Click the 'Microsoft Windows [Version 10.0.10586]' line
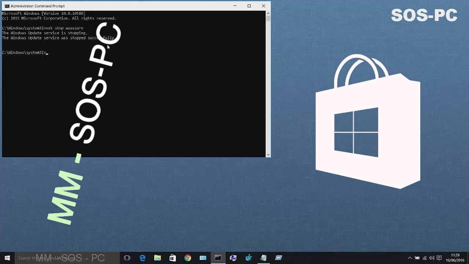469x264 pixels. [44, 14]
